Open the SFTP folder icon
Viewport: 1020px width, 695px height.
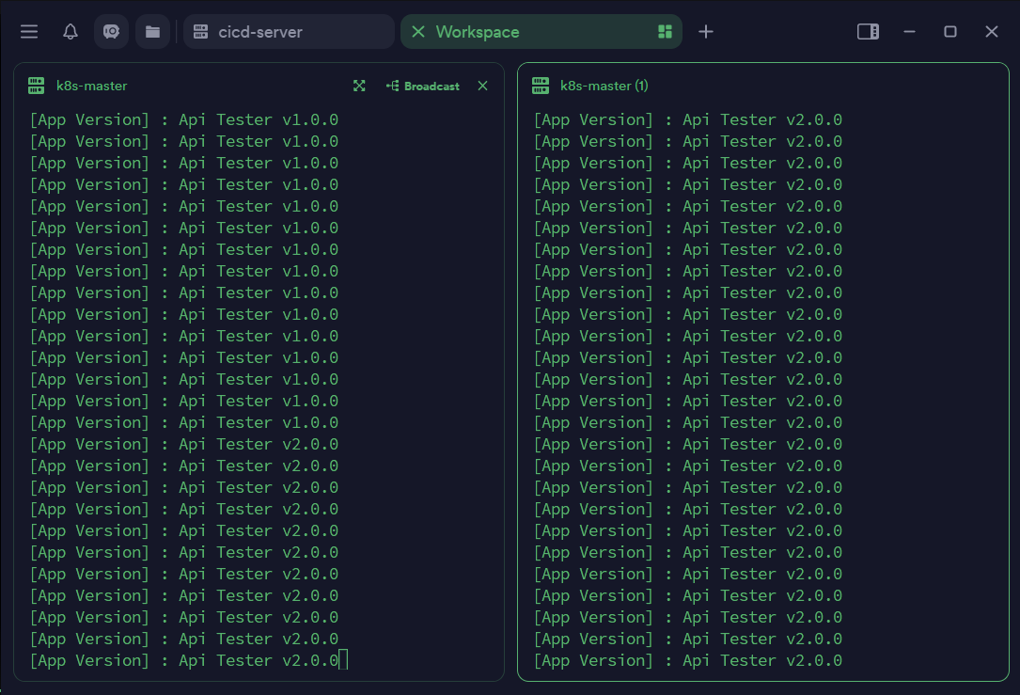152,32
